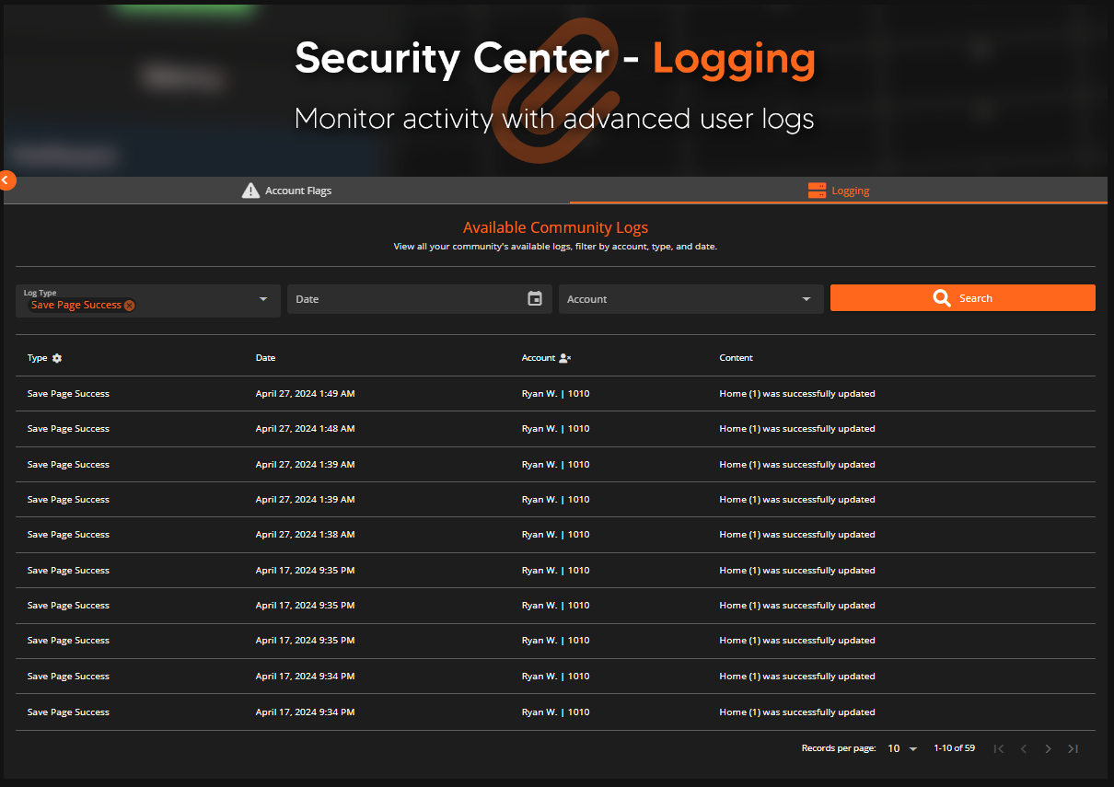Image resolution: width=1114 pixels, height=787 pixels.
Task: Click the orange collapse sidebar arrow
Action: [x=7, y=180]
